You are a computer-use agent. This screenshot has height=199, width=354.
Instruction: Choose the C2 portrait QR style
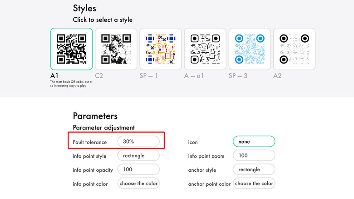116,49
